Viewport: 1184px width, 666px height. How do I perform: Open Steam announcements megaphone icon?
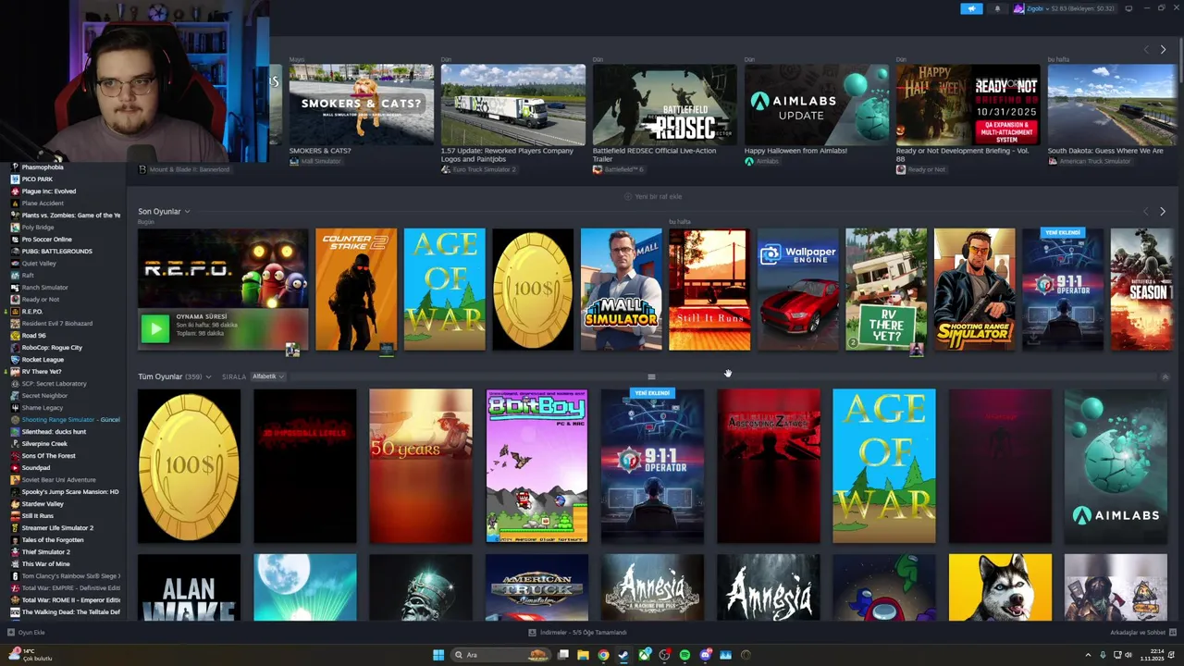tap(971, 8)
